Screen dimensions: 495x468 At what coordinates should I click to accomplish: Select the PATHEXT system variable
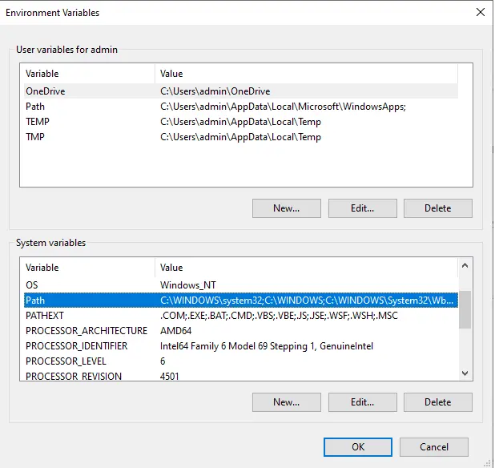[x=44, y=315]
